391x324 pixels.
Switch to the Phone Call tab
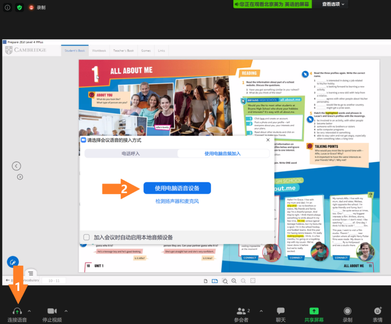(131, 154)
